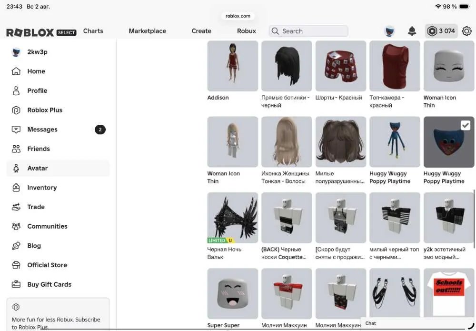Viewport: 476px width, 331px height.
Task: Open the Chat panel bar
Action: 418,324
